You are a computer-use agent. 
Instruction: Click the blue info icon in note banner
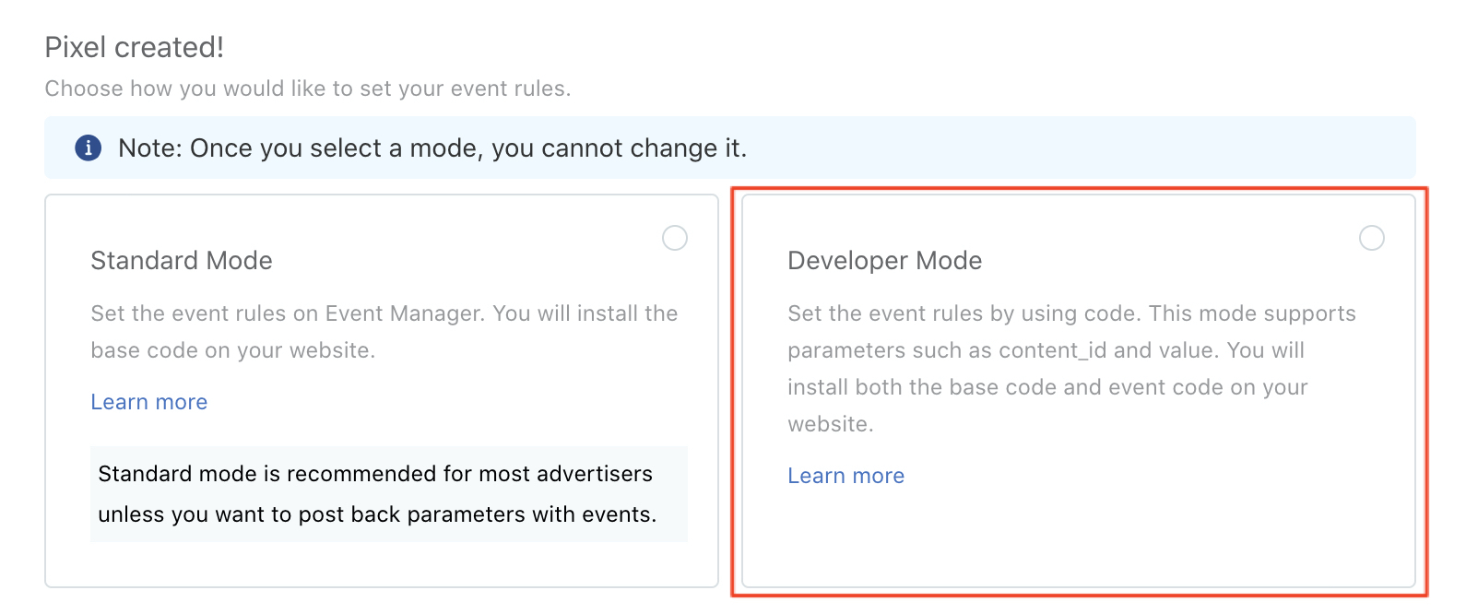pos(89,148)
